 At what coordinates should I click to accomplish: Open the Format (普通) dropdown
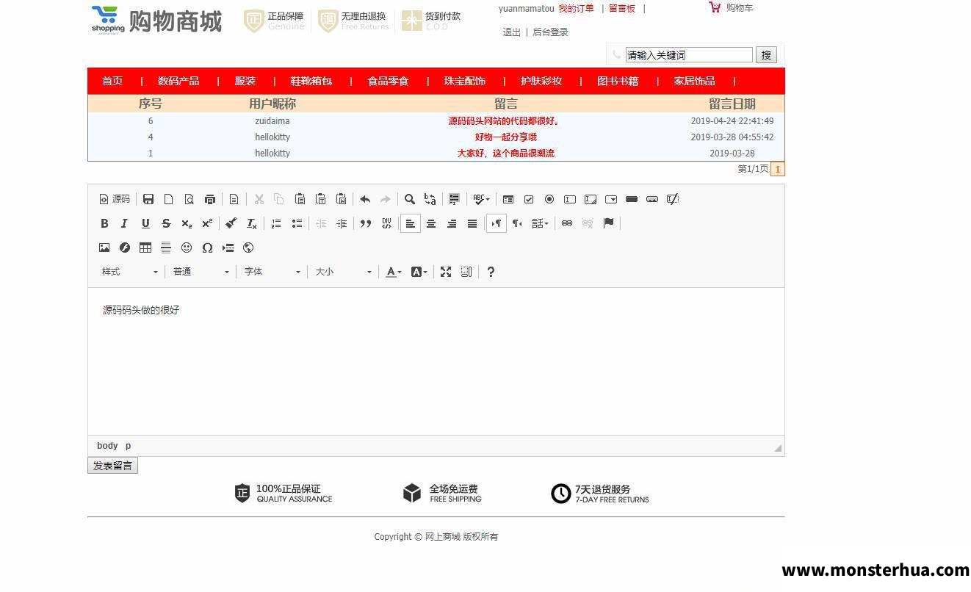coord(201,272)
